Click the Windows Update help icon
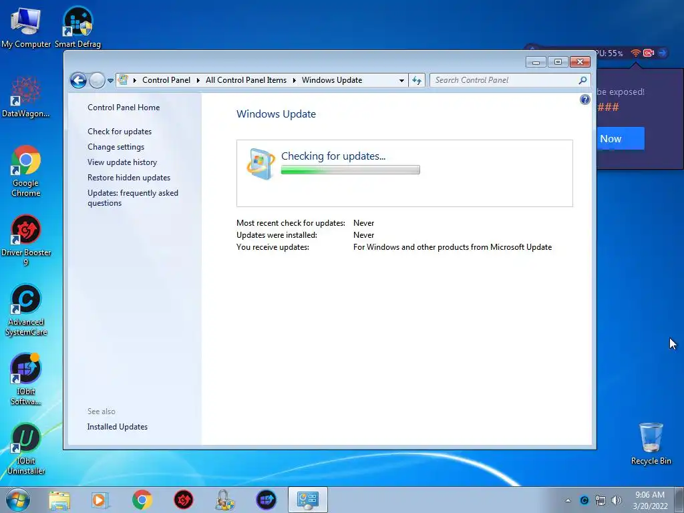The width and height of the screenshot is (684, 513). pos(584,100)
